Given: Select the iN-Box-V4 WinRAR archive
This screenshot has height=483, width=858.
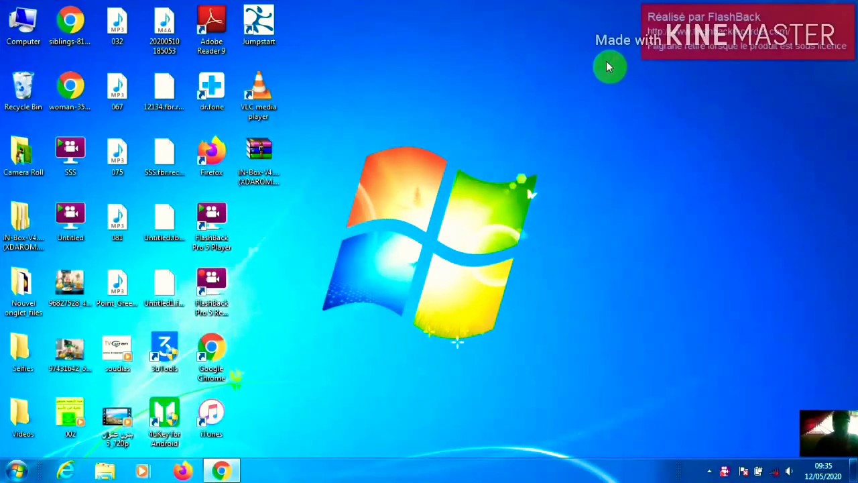Looking at the screenshot, I should point(259,162).
